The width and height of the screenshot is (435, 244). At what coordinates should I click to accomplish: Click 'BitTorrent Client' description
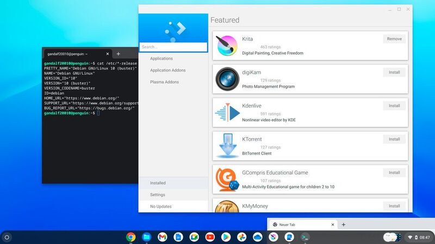[x=257, y=153]
